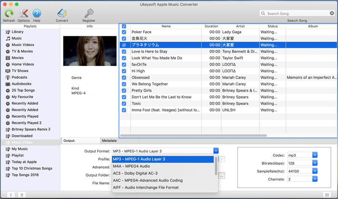Uncheck the Obsessed song checkbox
Screen dimensions: 338x199
[124, 77]
